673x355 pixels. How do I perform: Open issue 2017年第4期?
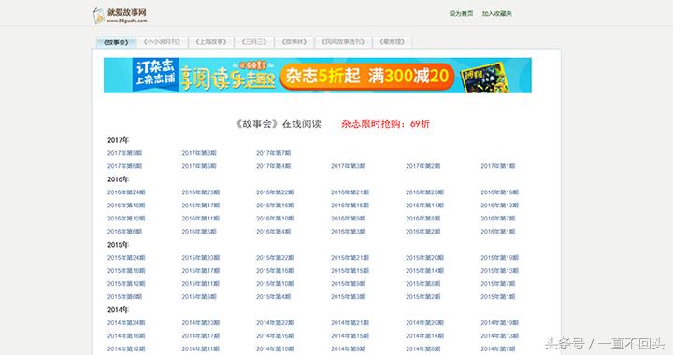tap(273, 166)
